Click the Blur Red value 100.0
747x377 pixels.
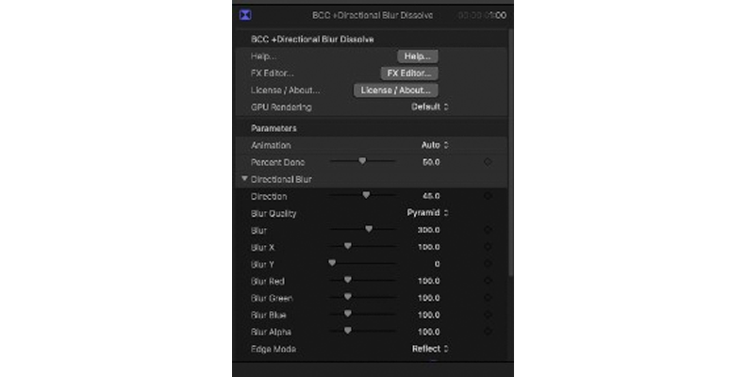click(x=429, y=281)
